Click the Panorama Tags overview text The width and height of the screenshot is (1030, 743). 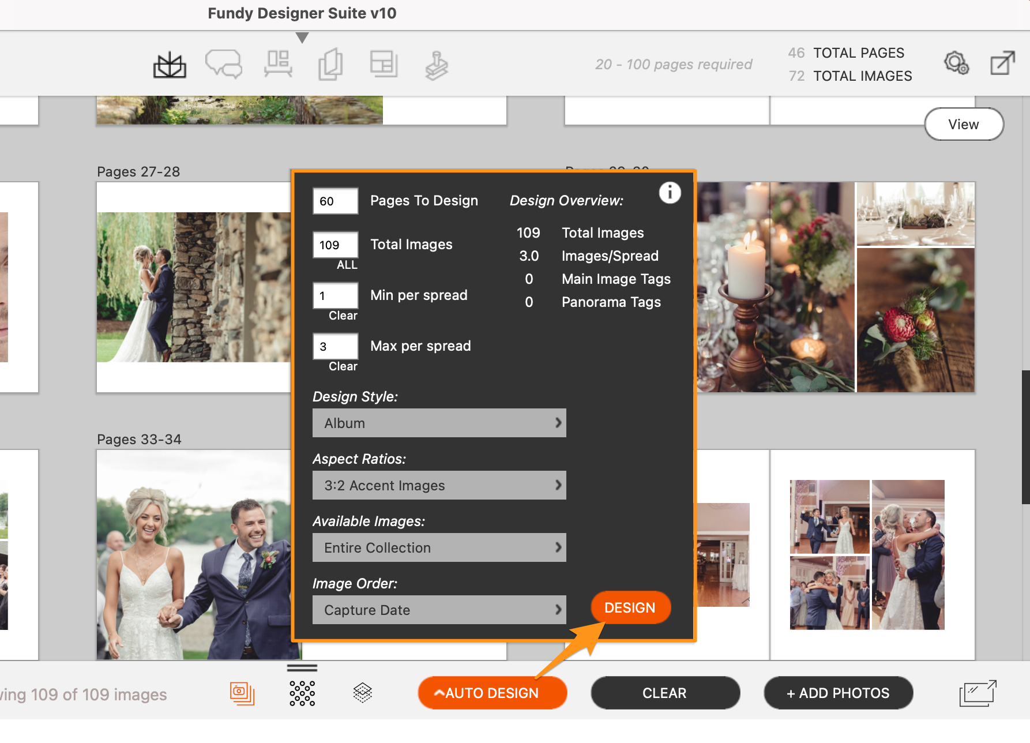[x=611, y=302]
